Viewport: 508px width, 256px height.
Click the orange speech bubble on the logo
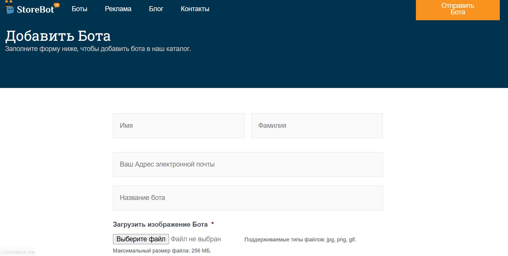click(57, 5)
